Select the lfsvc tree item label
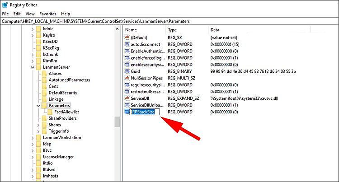This screenshot has width=339, height=182. pyautogui.click(x=47, y=150)
